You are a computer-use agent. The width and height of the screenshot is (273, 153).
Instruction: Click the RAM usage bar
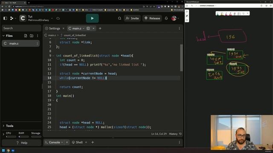coord(23,137)
